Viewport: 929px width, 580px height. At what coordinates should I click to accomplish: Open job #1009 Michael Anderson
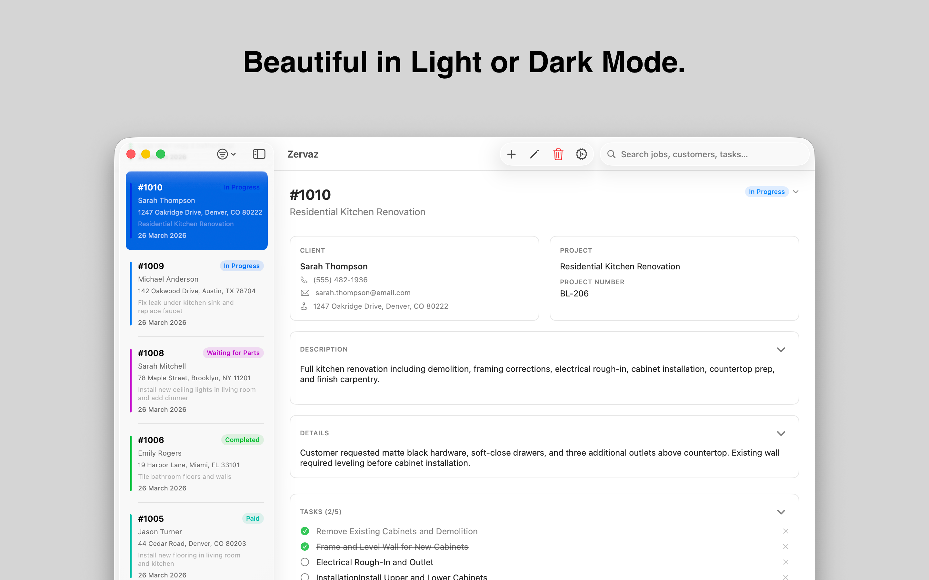[196, 294]
